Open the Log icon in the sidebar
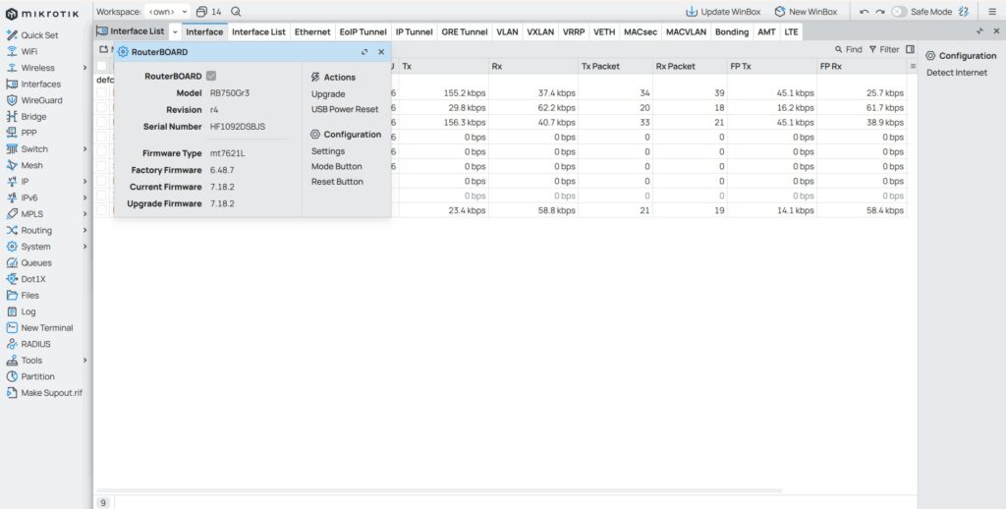 (x=13, y=311)
